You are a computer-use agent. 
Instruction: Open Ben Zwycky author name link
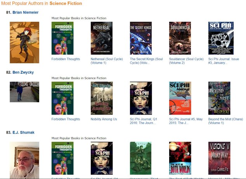pyautogui.click(x=23, y=72)
